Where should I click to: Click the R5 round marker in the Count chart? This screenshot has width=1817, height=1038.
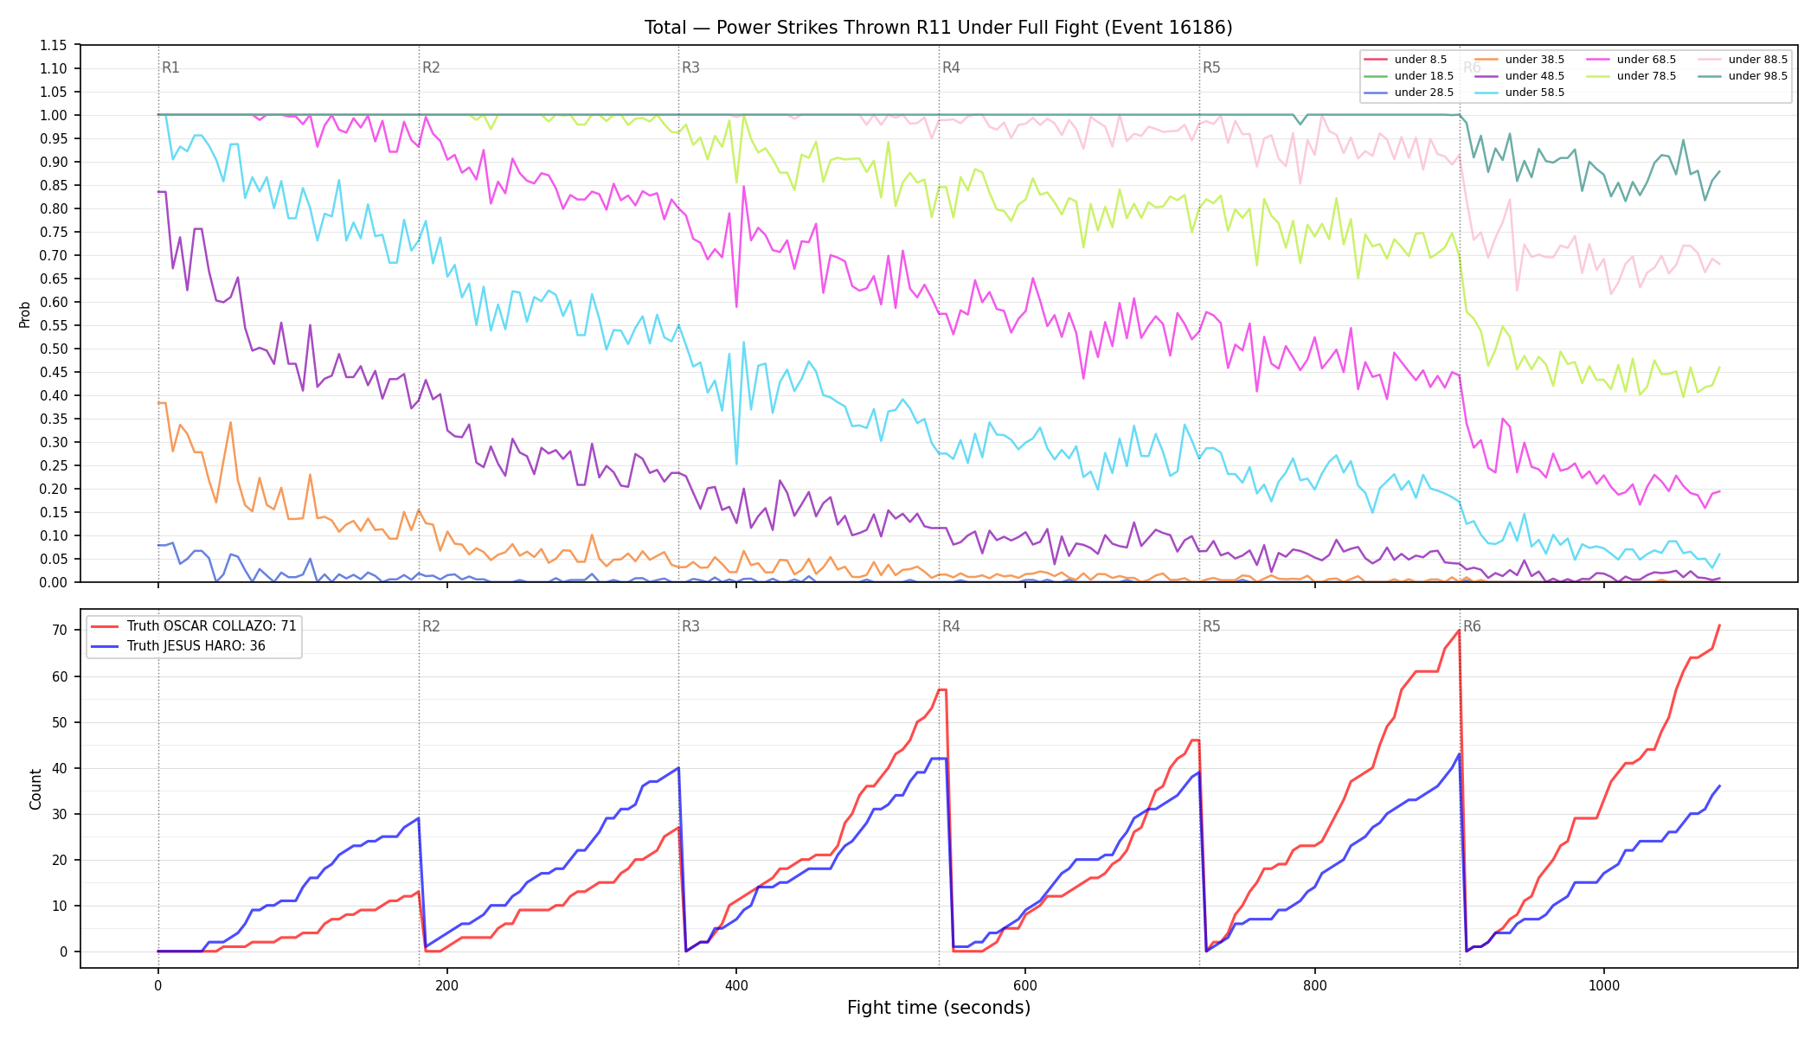click(1211, 626)
